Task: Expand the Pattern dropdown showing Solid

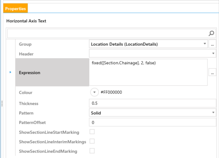Action: [x=213, y=112]
